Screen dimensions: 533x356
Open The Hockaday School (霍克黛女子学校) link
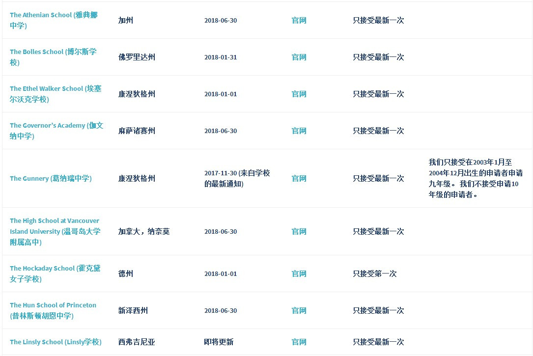pos(55,274)
